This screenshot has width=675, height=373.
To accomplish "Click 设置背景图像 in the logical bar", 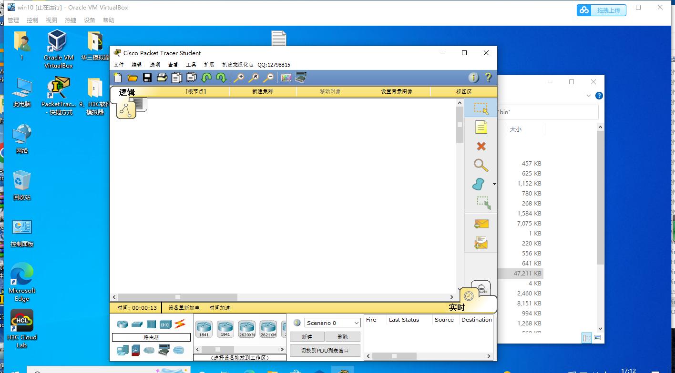I will pos(397,91).
